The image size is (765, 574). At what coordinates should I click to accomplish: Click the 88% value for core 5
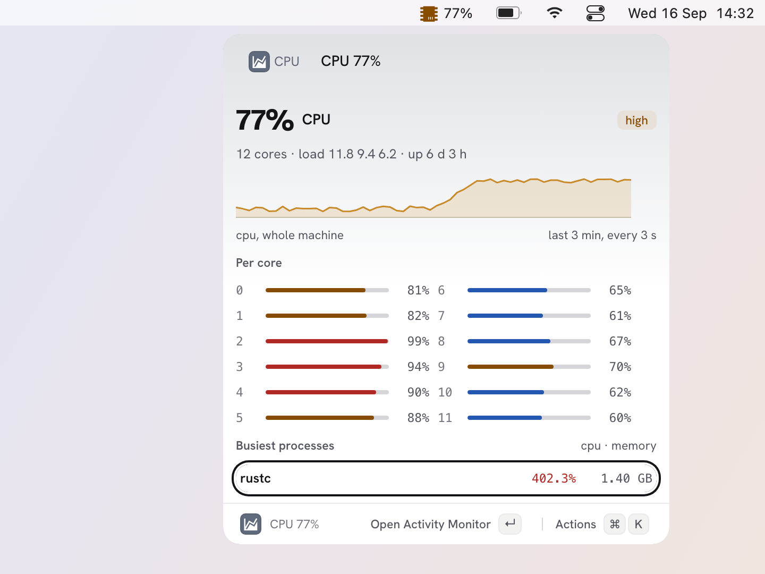418,418
